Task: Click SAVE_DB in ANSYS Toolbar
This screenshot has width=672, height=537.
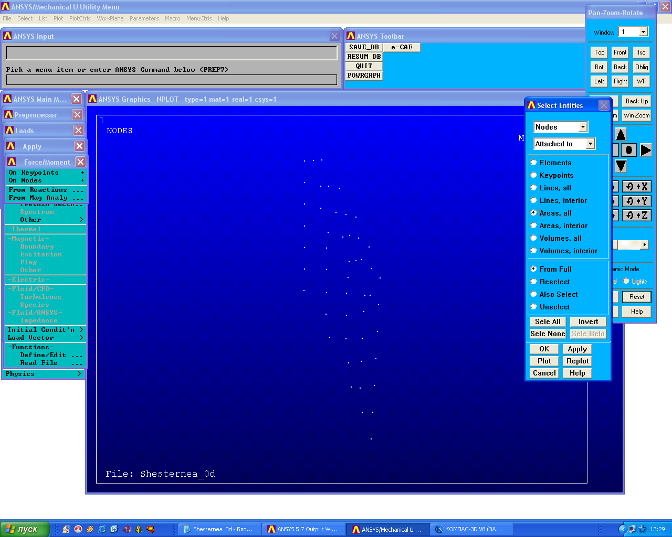Action: point(364,47)
